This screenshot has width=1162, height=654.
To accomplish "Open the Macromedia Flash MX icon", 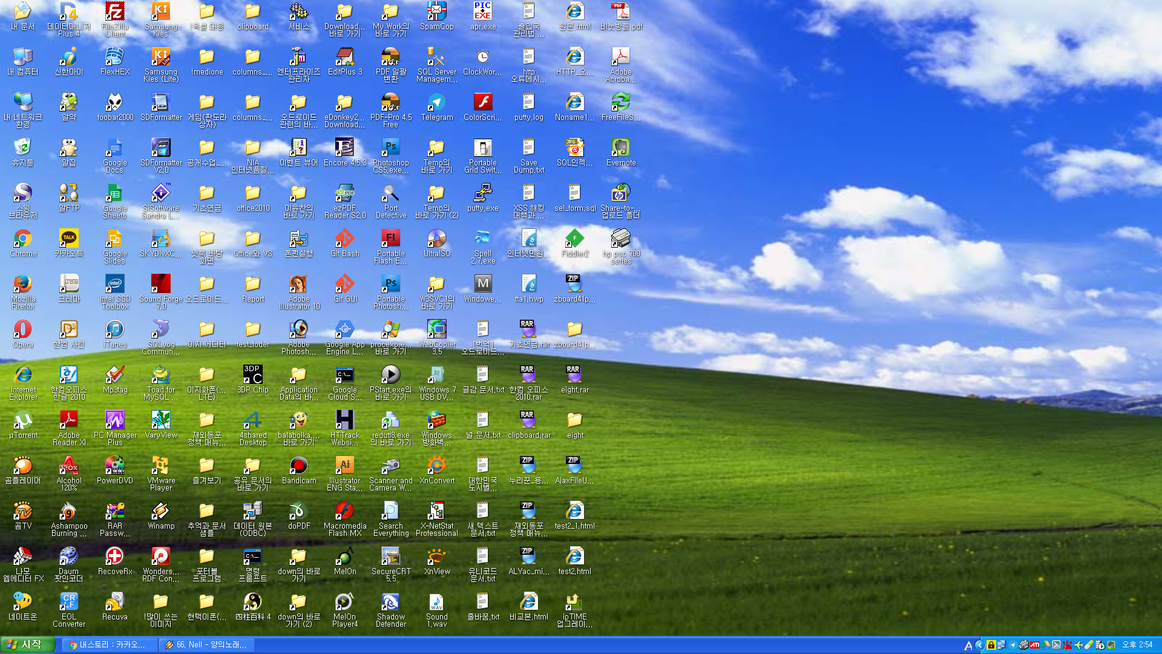I will [x=345, y=519].
